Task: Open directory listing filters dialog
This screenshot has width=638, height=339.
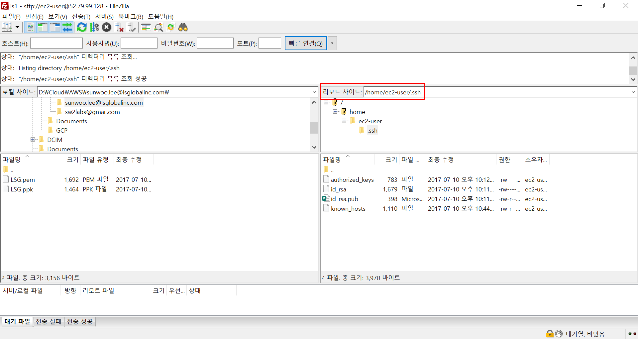Action: point(146,27)
